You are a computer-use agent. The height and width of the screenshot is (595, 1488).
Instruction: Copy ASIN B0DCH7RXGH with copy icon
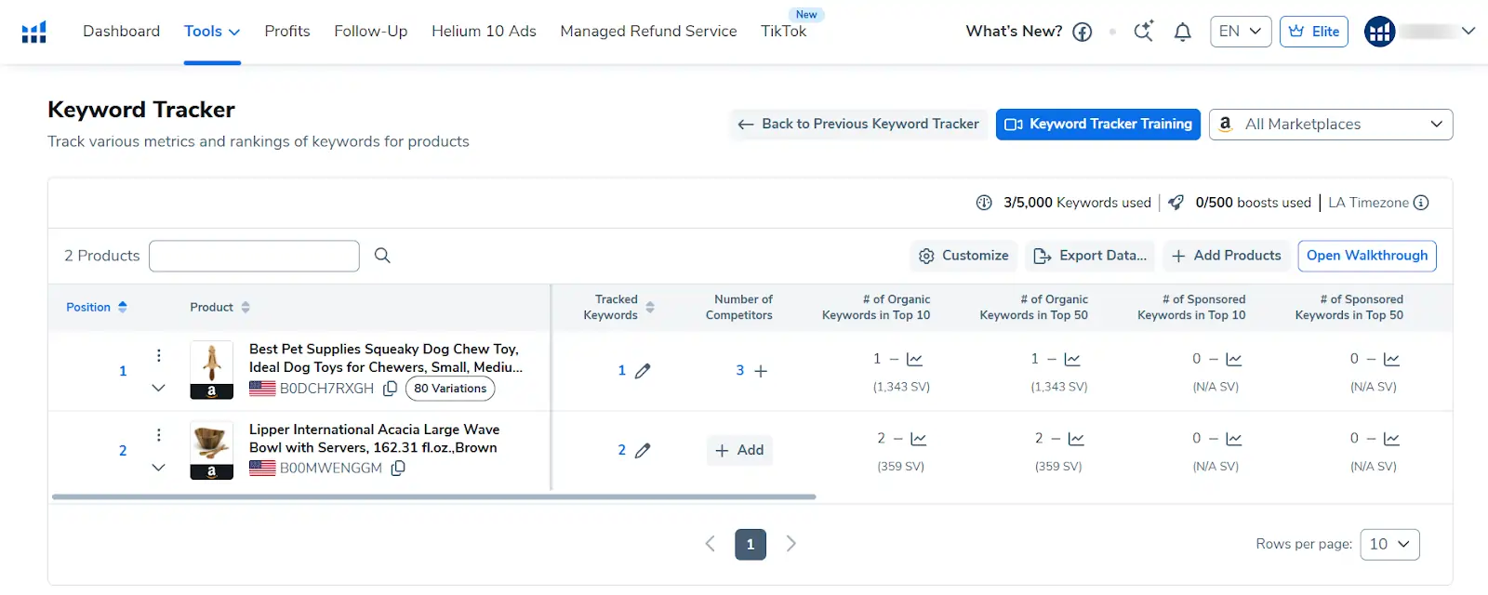coord(391,389)
